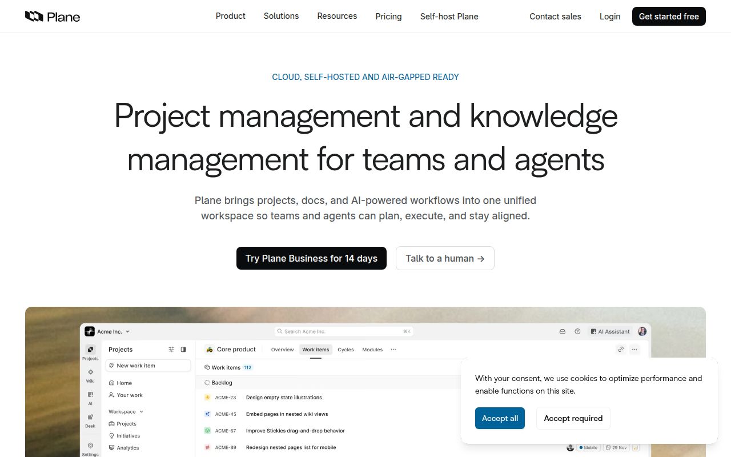The image size is (731, 457).
Task: Open Self-host Plane in navigation
Action: click(449, 17)
